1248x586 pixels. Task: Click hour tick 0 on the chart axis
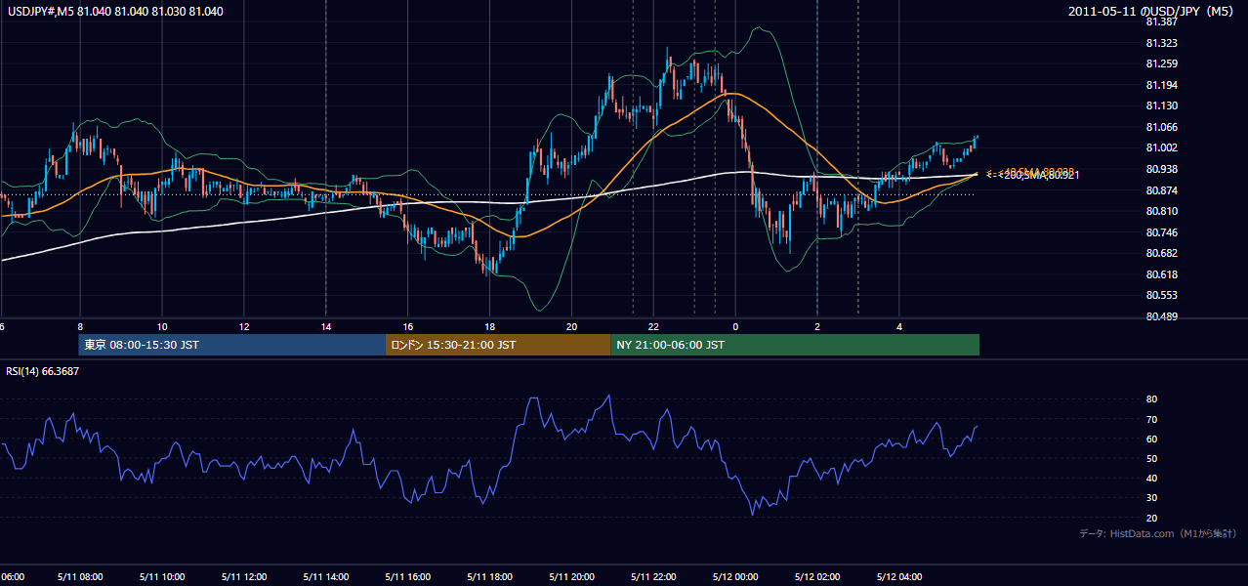click(x=736, y=326)
